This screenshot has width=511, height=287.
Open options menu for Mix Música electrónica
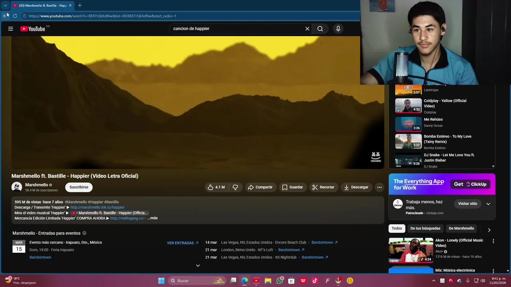pyautogui.click(x=493, y=271)
